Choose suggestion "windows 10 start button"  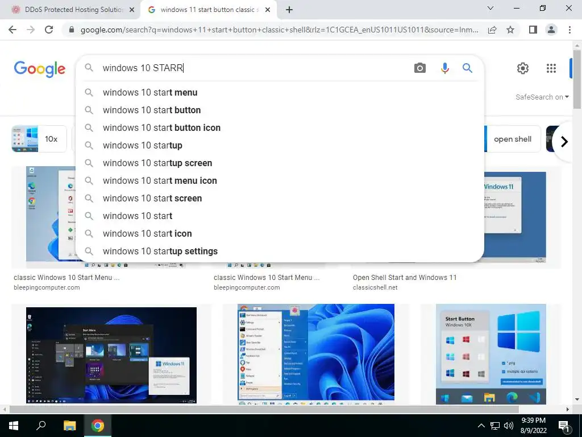(280, 110)
